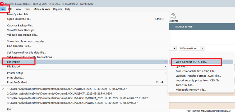Choose Print AmEx Gold...
This screenshot has width=235, height=112.
point(18,82)
